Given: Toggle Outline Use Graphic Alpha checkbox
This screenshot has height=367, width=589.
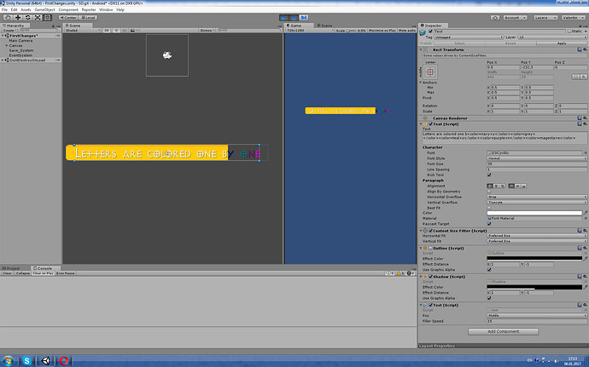Looking at the screenshot, I should (489, 270).
